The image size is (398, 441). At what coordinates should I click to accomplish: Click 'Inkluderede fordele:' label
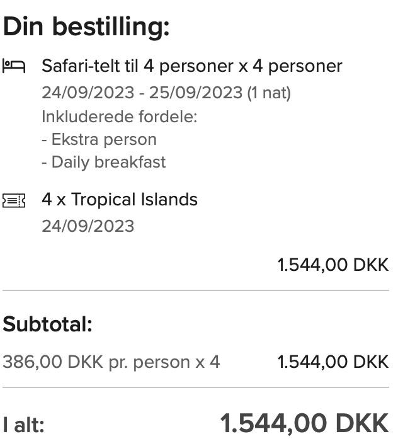coord(120,117)
